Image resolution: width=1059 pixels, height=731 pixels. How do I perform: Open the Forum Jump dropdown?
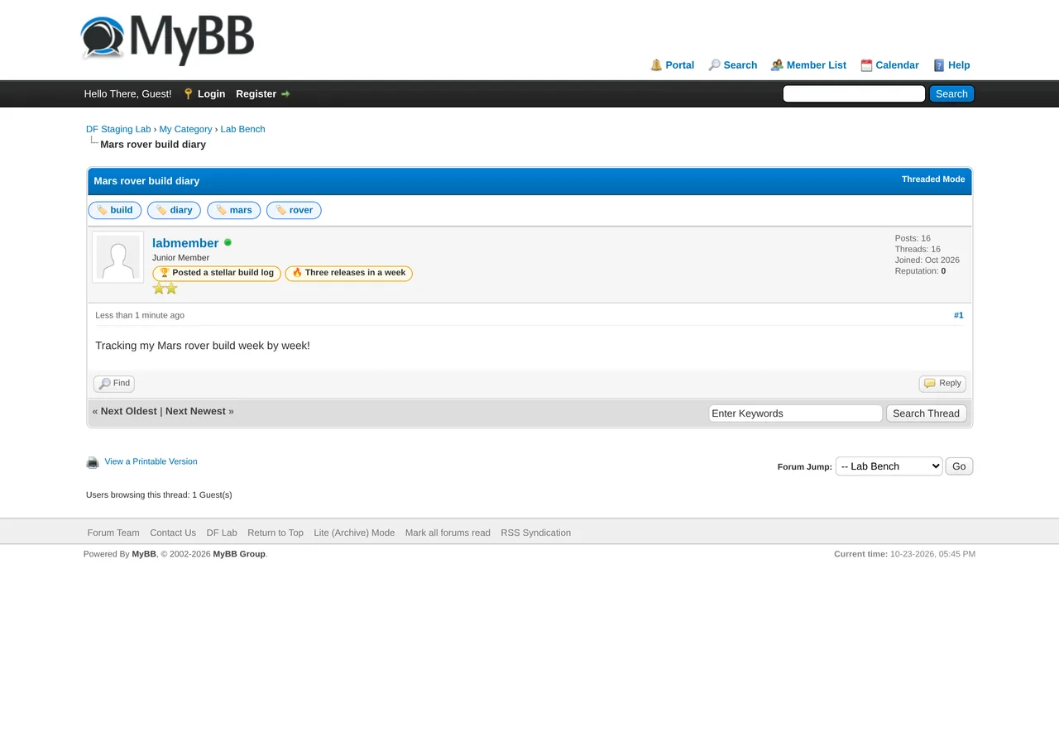[889, 466]
